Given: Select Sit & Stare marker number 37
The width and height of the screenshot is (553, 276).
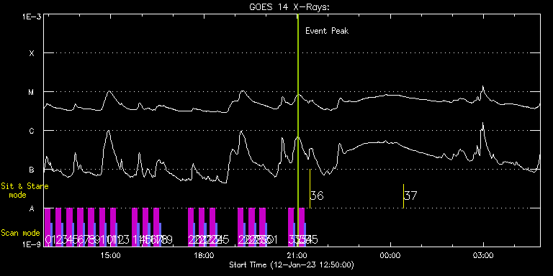Looking at the screenshot, I should tap(410, 195).
